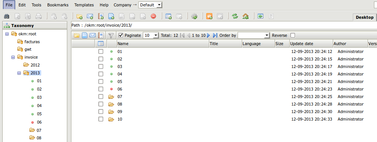Image resolution: width=377 pixels, height=142 pixels.
Task: Click the binoculars find icon in toolbar
Action: 7,16
